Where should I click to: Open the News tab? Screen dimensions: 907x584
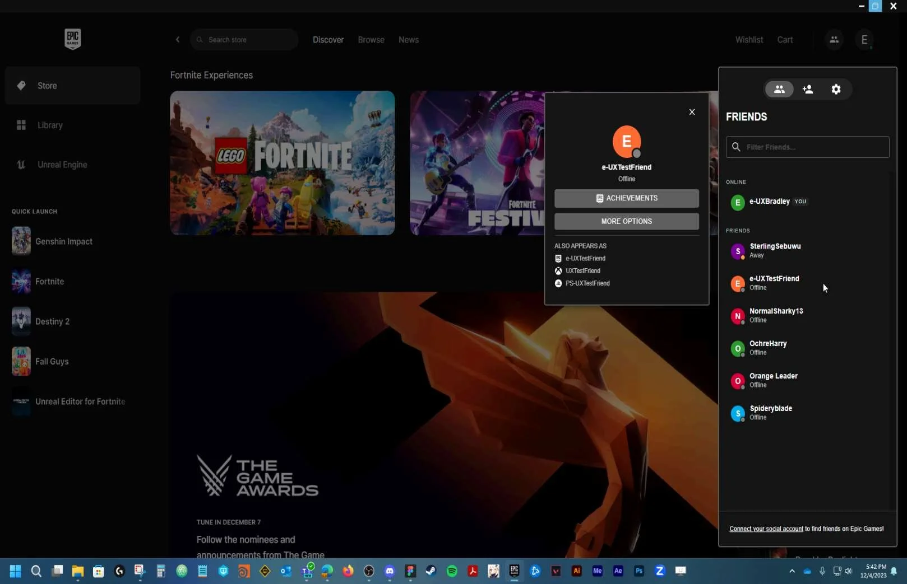pyautogui.click(x=409, y=40)
